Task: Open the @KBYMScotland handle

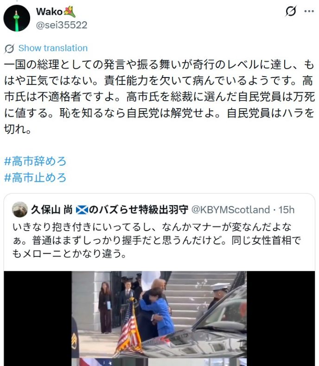Action: 230,210
